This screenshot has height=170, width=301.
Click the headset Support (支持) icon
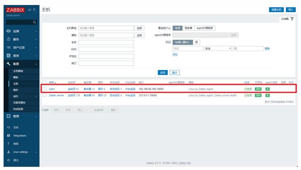[9, 127]
